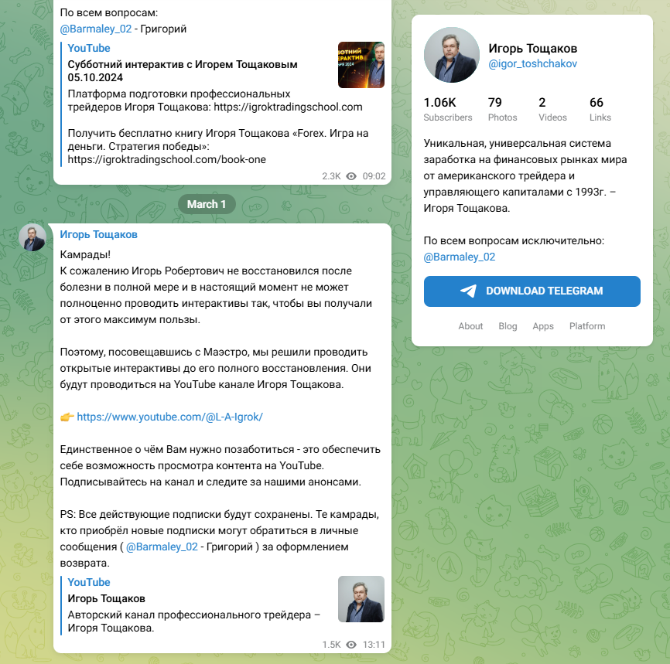
Task: Open the About footer link
Action: [x=470, y=326]
